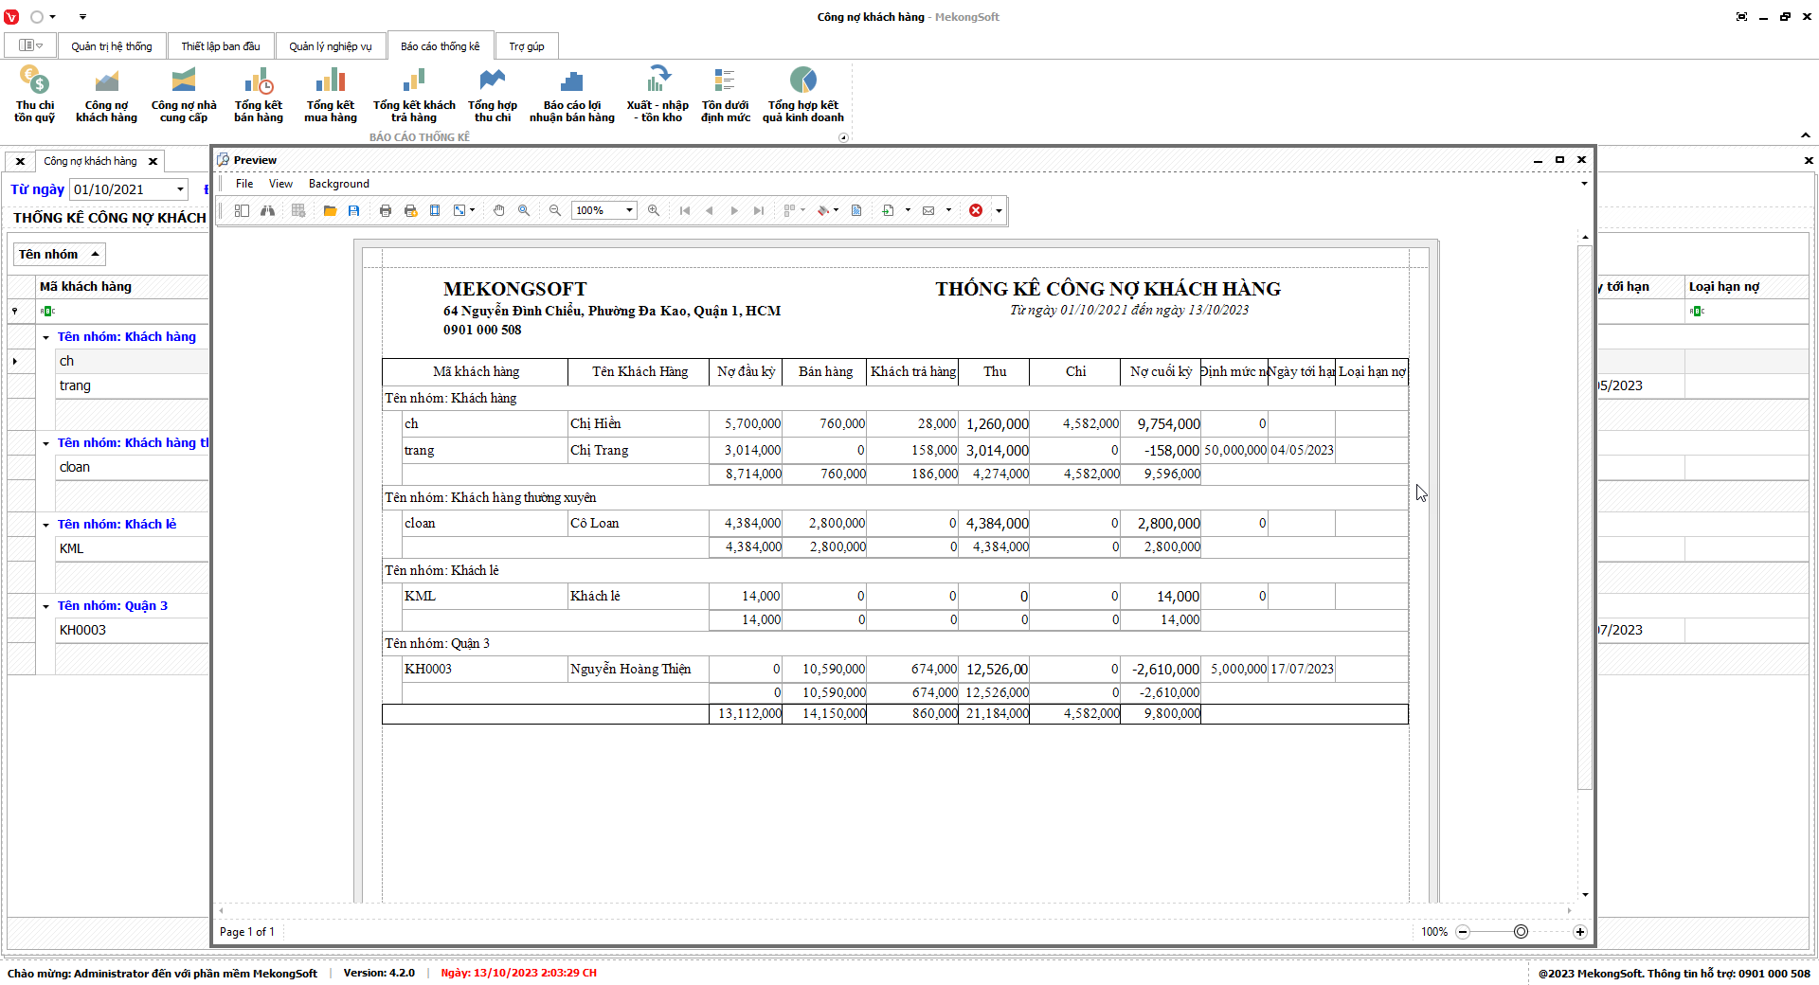Click the Zoom Out magnifier icon

[x=555, y=210]
